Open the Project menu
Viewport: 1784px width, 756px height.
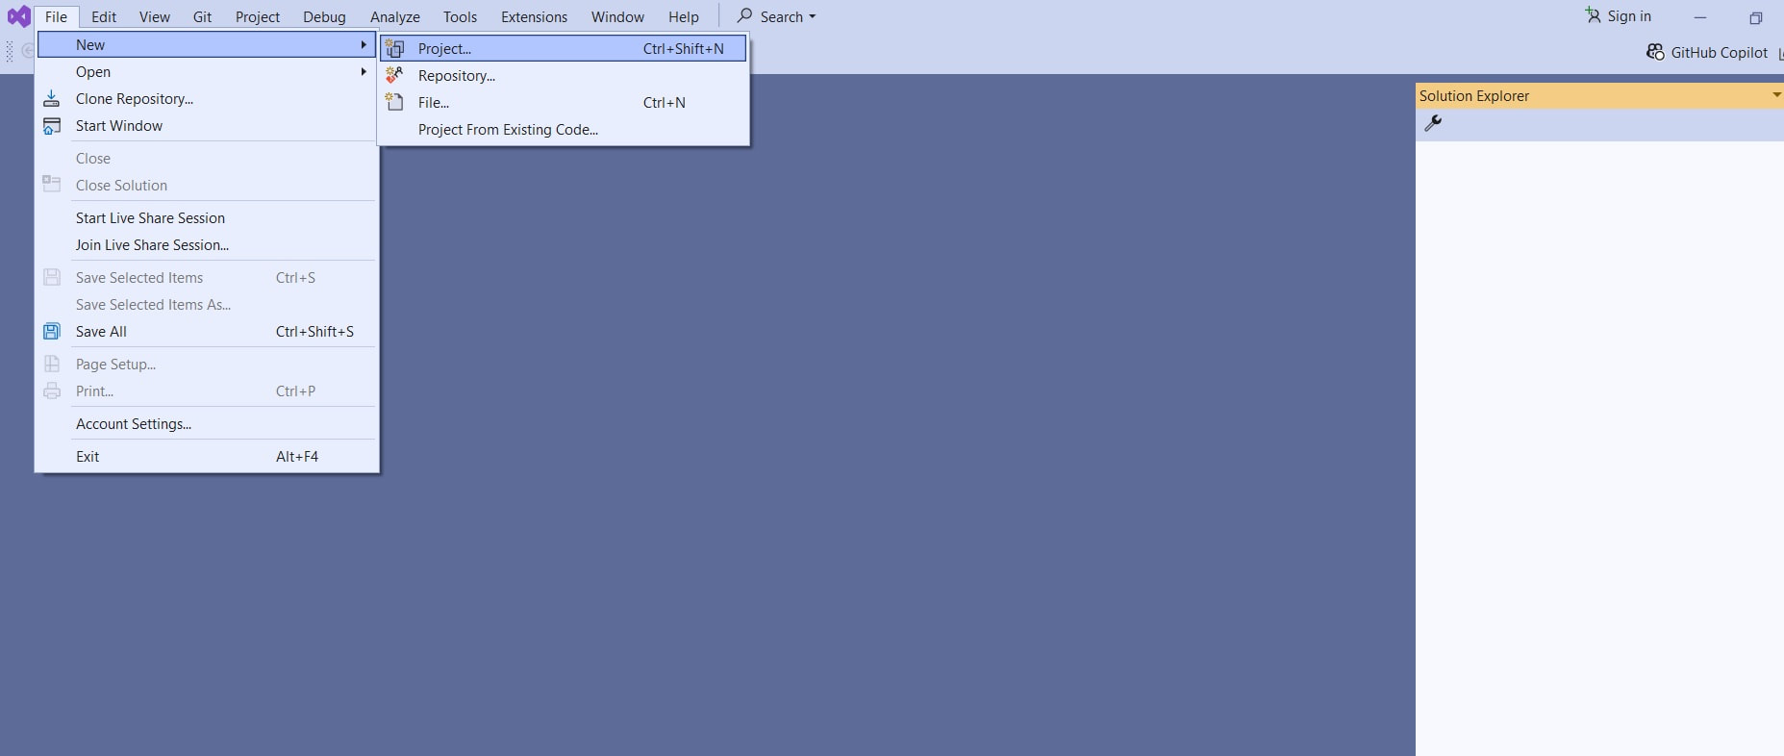click(258, 16)
